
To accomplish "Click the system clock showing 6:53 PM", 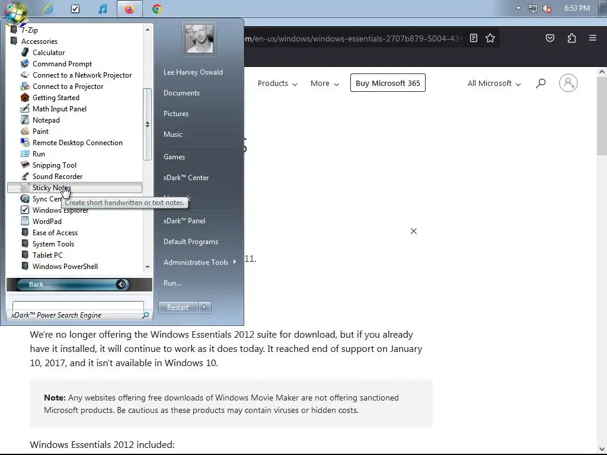I will tap(577, 8).
